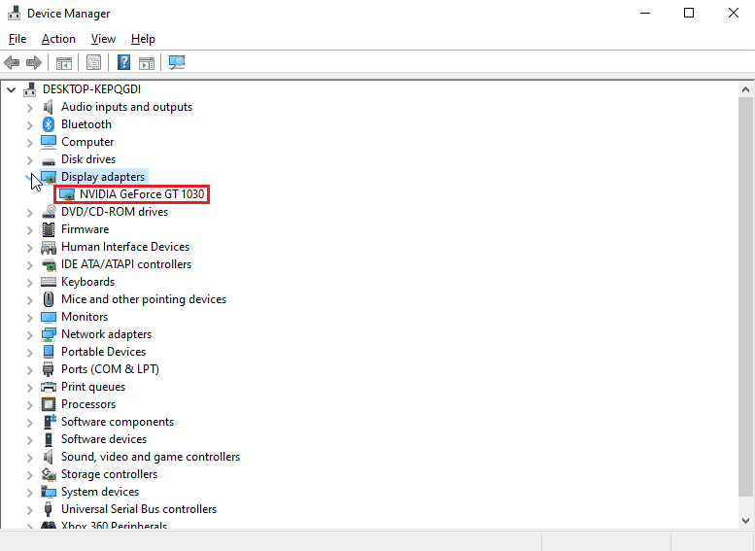Click the Software components icon
This screenshot has width=755, height=551.
(50, 422)
